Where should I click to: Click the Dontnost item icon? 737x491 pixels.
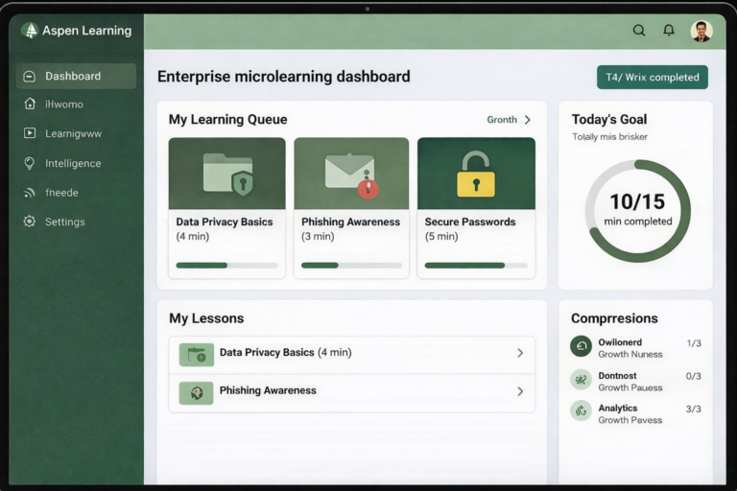point(581,379)
